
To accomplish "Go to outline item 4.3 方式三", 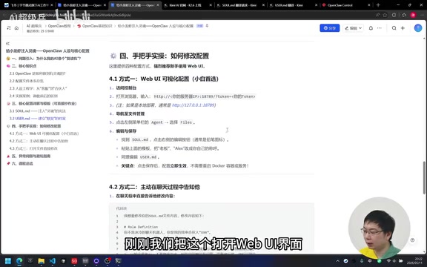I will (x=33, y=148).
